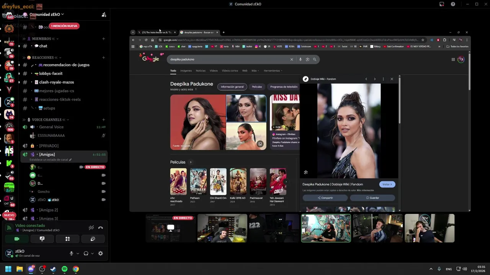This screenshot has height=275, width=490.
Task: Open headphone output options chevron
Action: (x=92, y=254)
